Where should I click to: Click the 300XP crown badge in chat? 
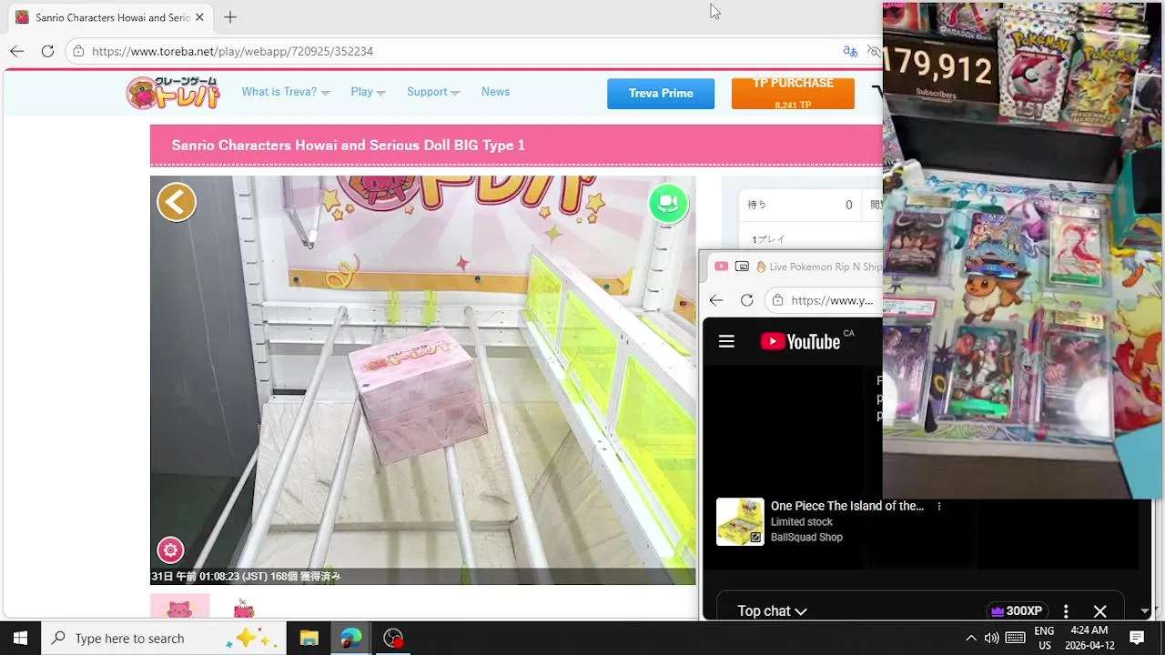pos(1017,611)
